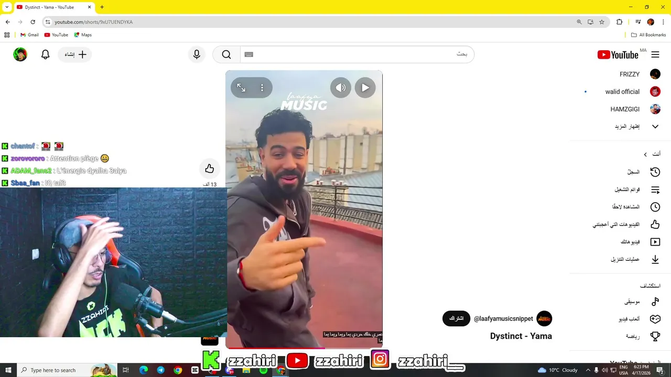Click the laafyamusicsnippet channel avatar
671x377 pixels.
coord(544,318)
